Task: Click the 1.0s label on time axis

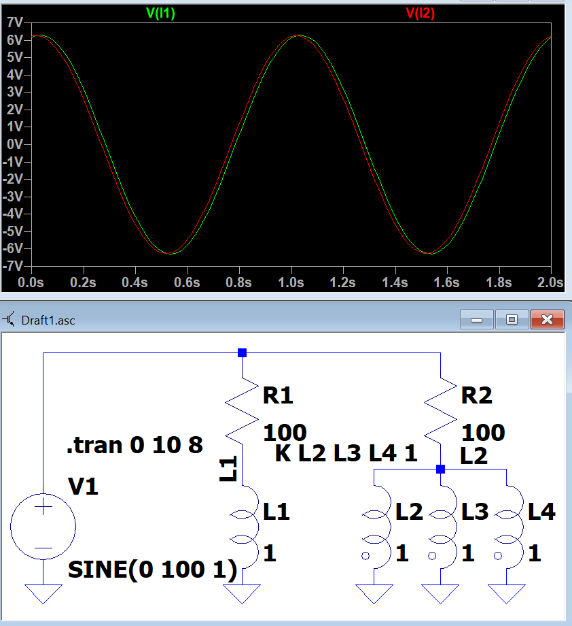Action: pos(291,282)
